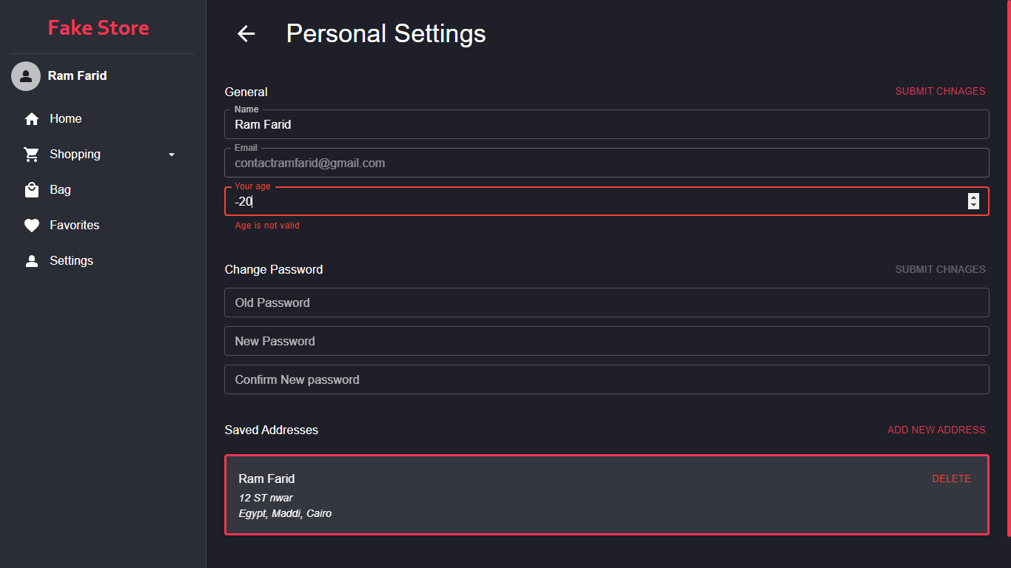
Task: Decrease age with stepper down arrow
Action: (x=973, y=205)
